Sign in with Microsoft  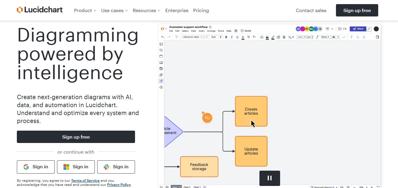(76, 167)
